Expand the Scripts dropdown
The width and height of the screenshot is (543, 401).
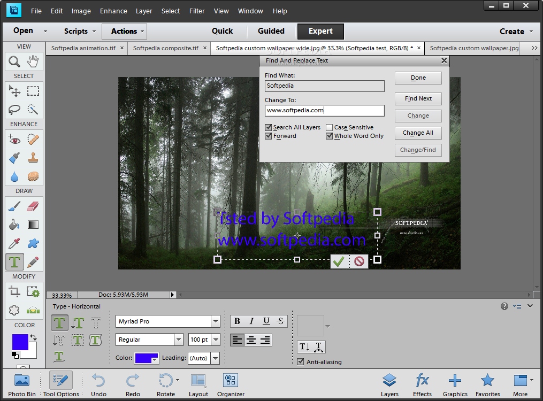(x=94, y=31)
